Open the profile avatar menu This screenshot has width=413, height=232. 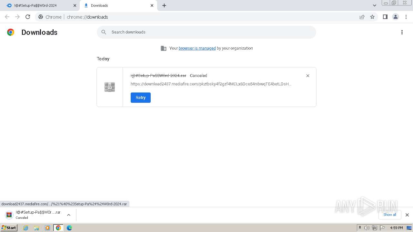[x=396, y=17]
